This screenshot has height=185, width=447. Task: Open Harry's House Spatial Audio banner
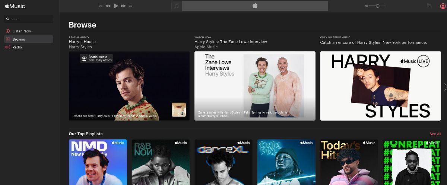click(x=129, y=86)
